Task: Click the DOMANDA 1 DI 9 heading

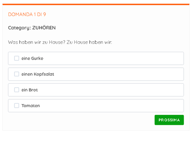Action: (27, 14)
